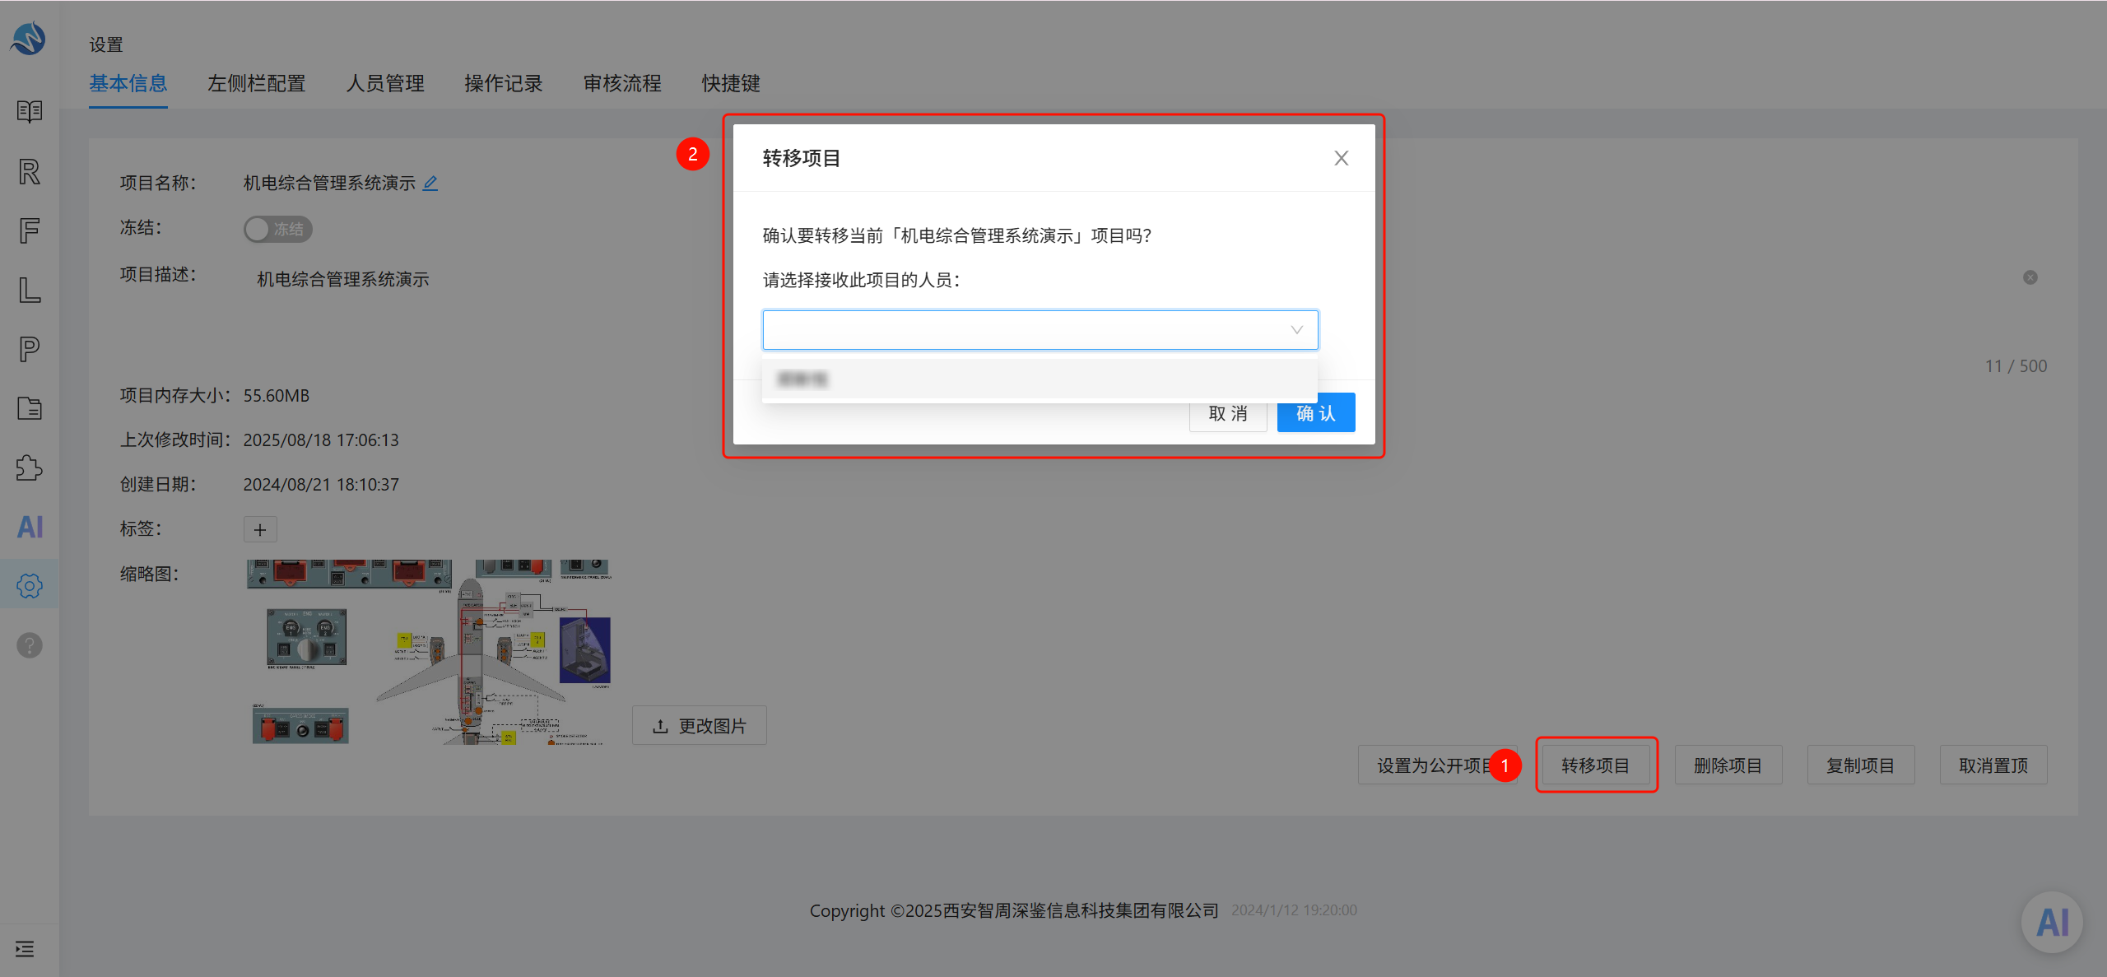2107x977 pixels.
Task: Click the 取消置顶 button
Action: tap(1993, 765)
